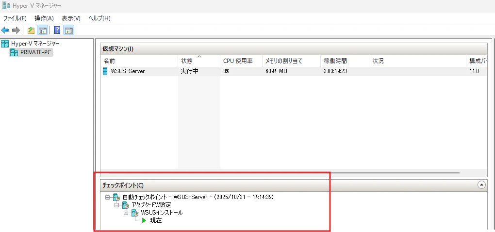This screenshot has width=495, height=232.
Task: Select the WSUS-Server virtual machine icon
Action: point(105,71)
